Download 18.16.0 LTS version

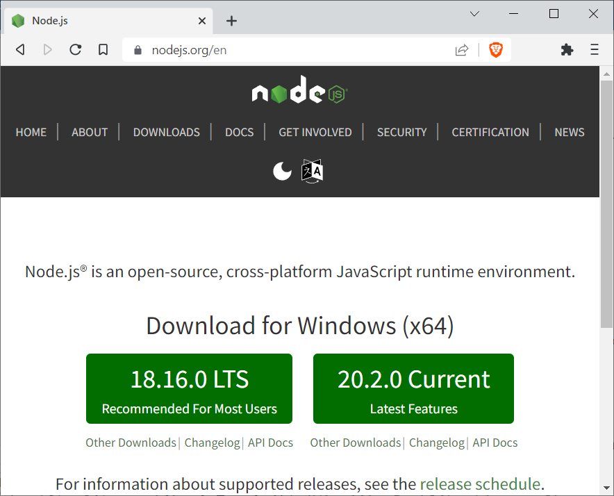[189, 388]
